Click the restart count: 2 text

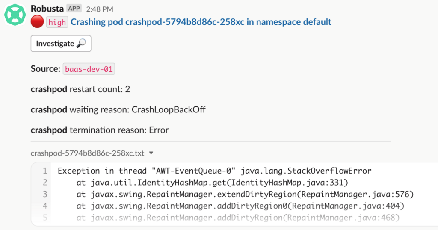pos(100,89)
